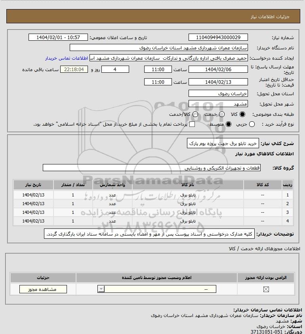Toggle Islamic treasury bonds payment checkbox
Viewport: 305px width, 334px height.
[x=192, y=124]
